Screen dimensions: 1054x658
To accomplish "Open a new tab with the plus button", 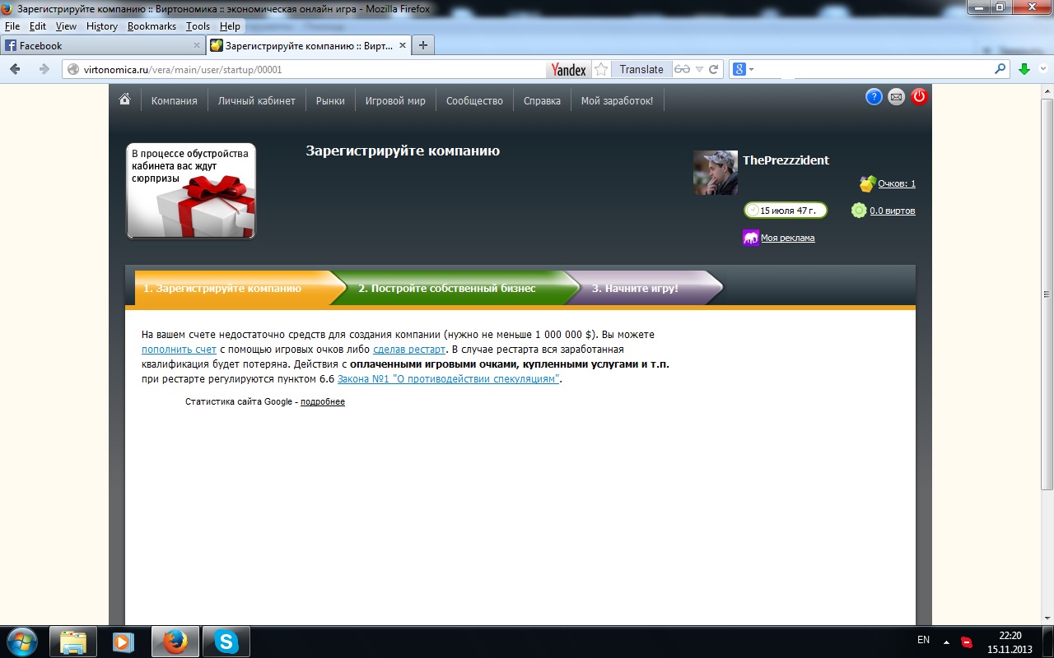I will (423, 45).
